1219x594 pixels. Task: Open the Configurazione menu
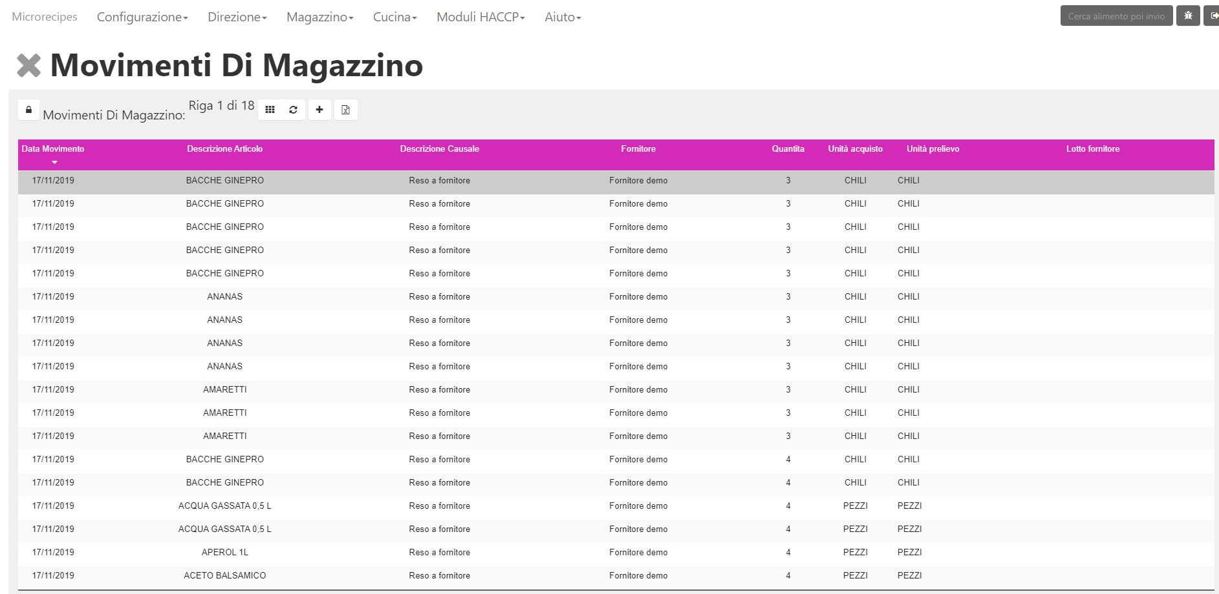(142, 17)
